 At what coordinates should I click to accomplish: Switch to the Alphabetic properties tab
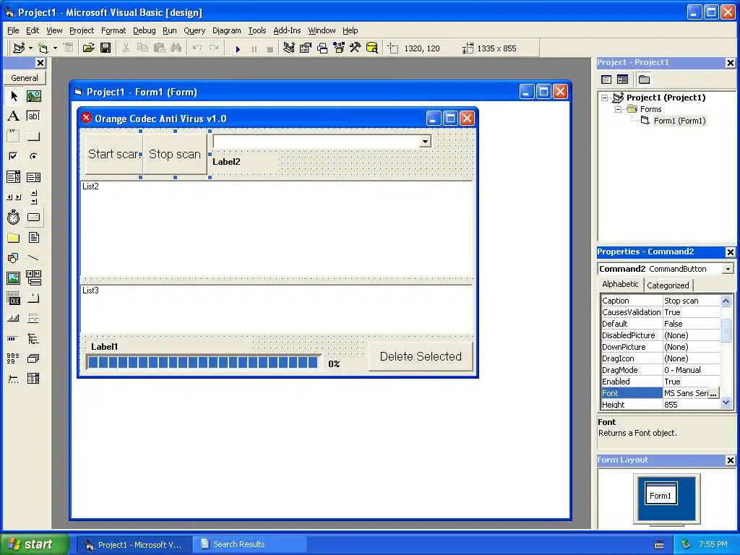(620, 284)
